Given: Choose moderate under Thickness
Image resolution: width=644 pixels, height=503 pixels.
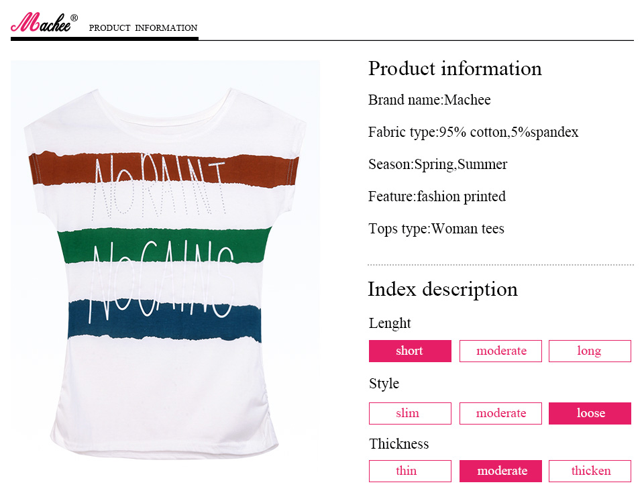Looking at the screenshot, I should (x=500, y=471).
